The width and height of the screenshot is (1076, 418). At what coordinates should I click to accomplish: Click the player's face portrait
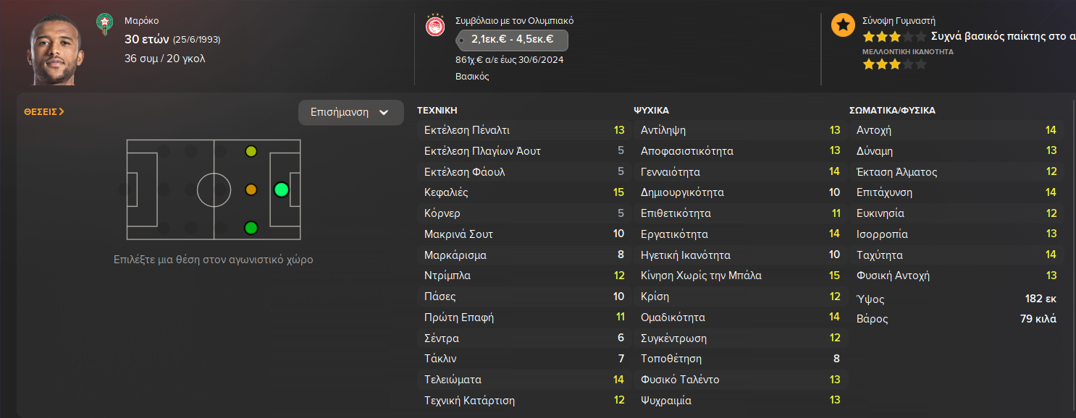tap(55, 51)
